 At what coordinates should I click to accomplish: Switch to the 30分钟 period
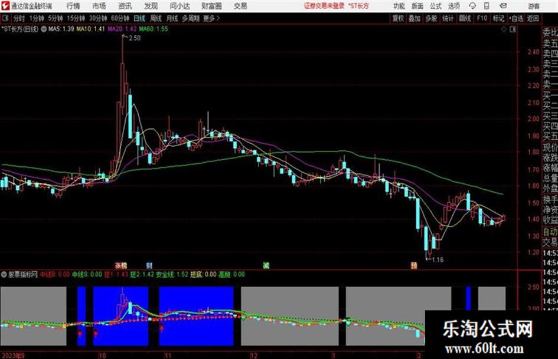point(98,18)
